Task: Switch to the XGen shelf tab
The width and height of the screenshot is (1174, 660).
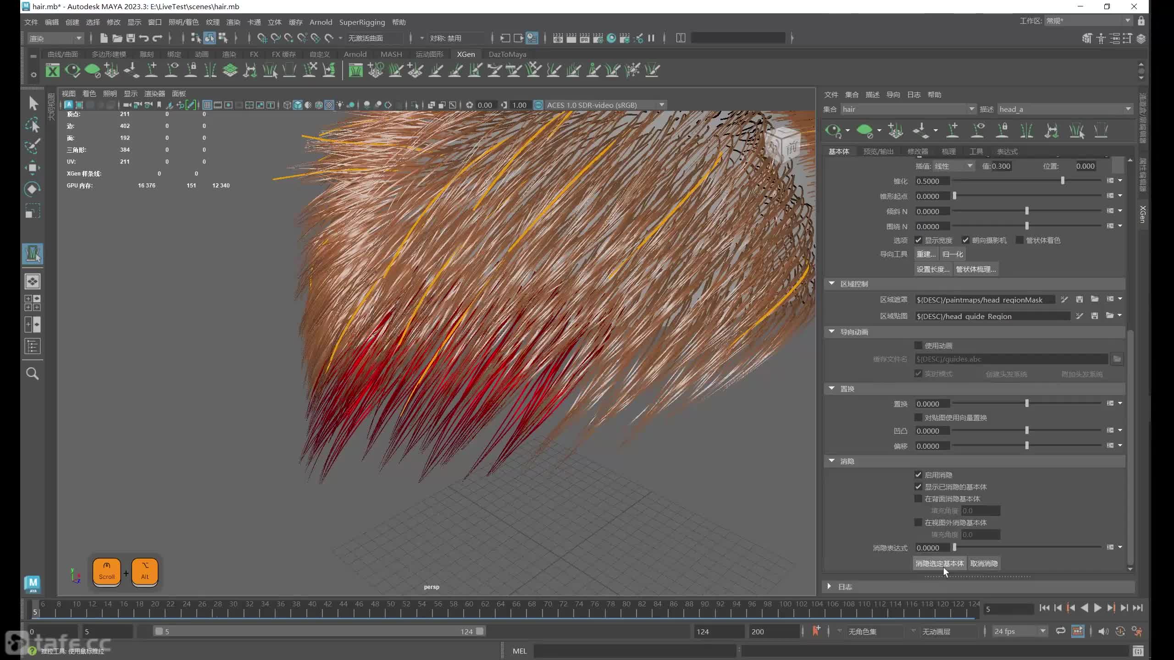Action: [x=466, y=54]
